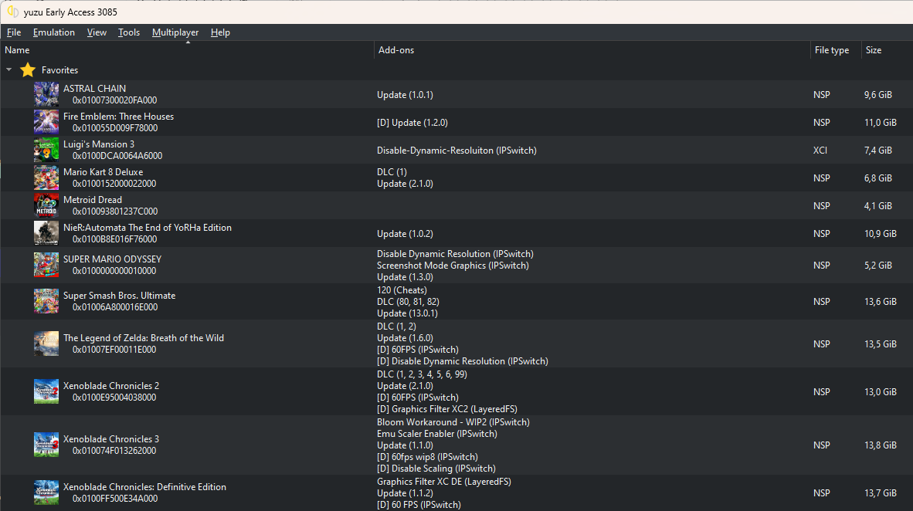Screen dimensions: 913x511
Task: Click the ASTRAL CHAIN game icon
Action: coord(46,94)
